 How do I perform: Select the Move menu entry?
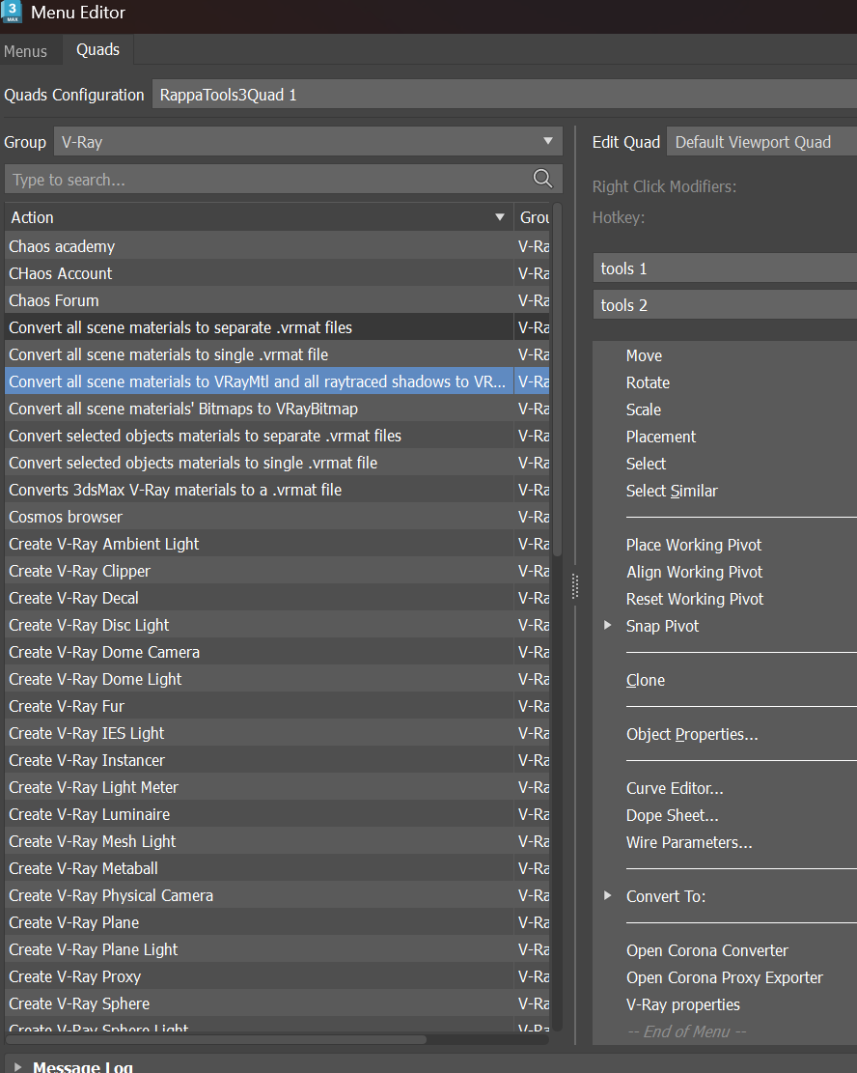pos(644,355)
